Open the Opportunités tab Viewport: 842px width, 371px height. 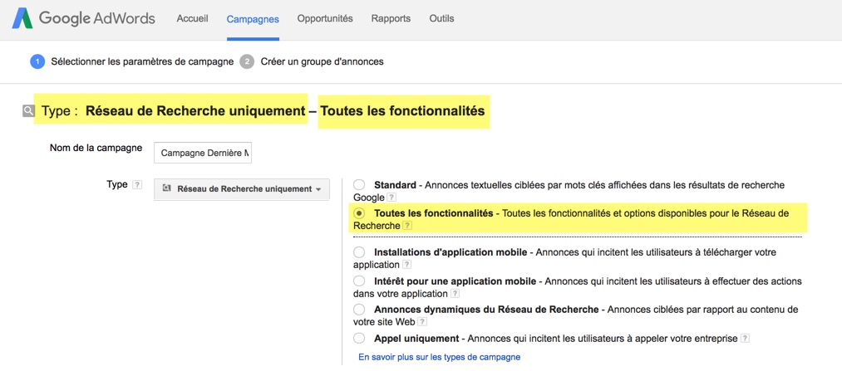[325, 19]
